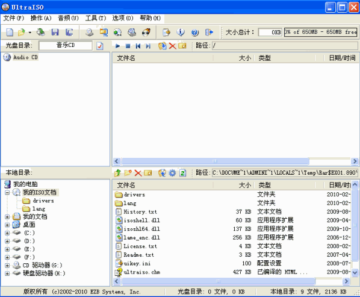Click the Make CD image icon
The height and width of the screenshot is (297, 360).
(x=89, y=32)
